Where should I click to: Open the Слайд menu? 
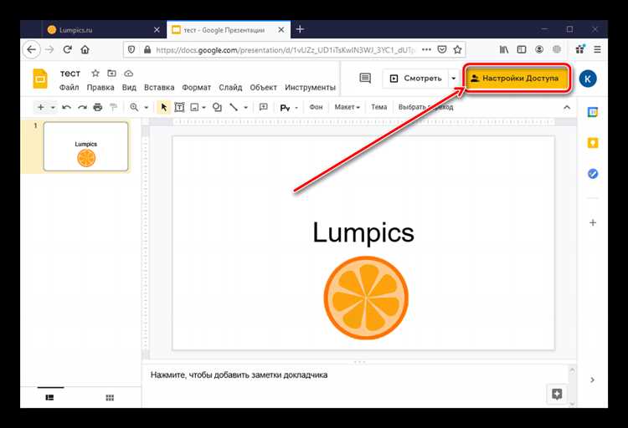(x=230, y=87)
